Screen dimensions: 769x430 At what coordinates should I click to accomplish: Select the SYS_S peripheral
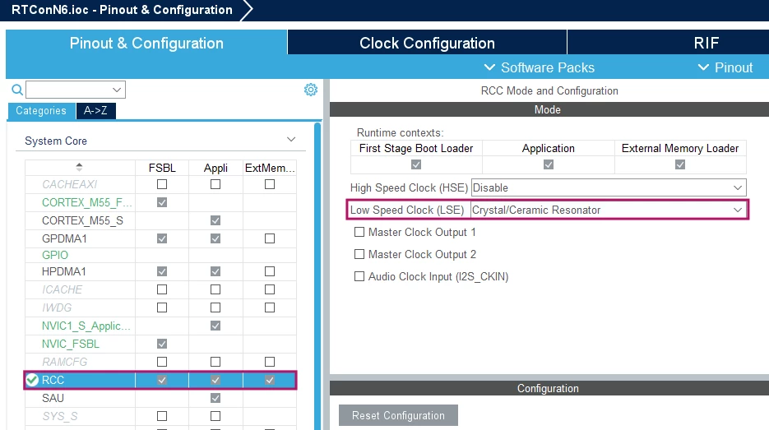[60, 416]
